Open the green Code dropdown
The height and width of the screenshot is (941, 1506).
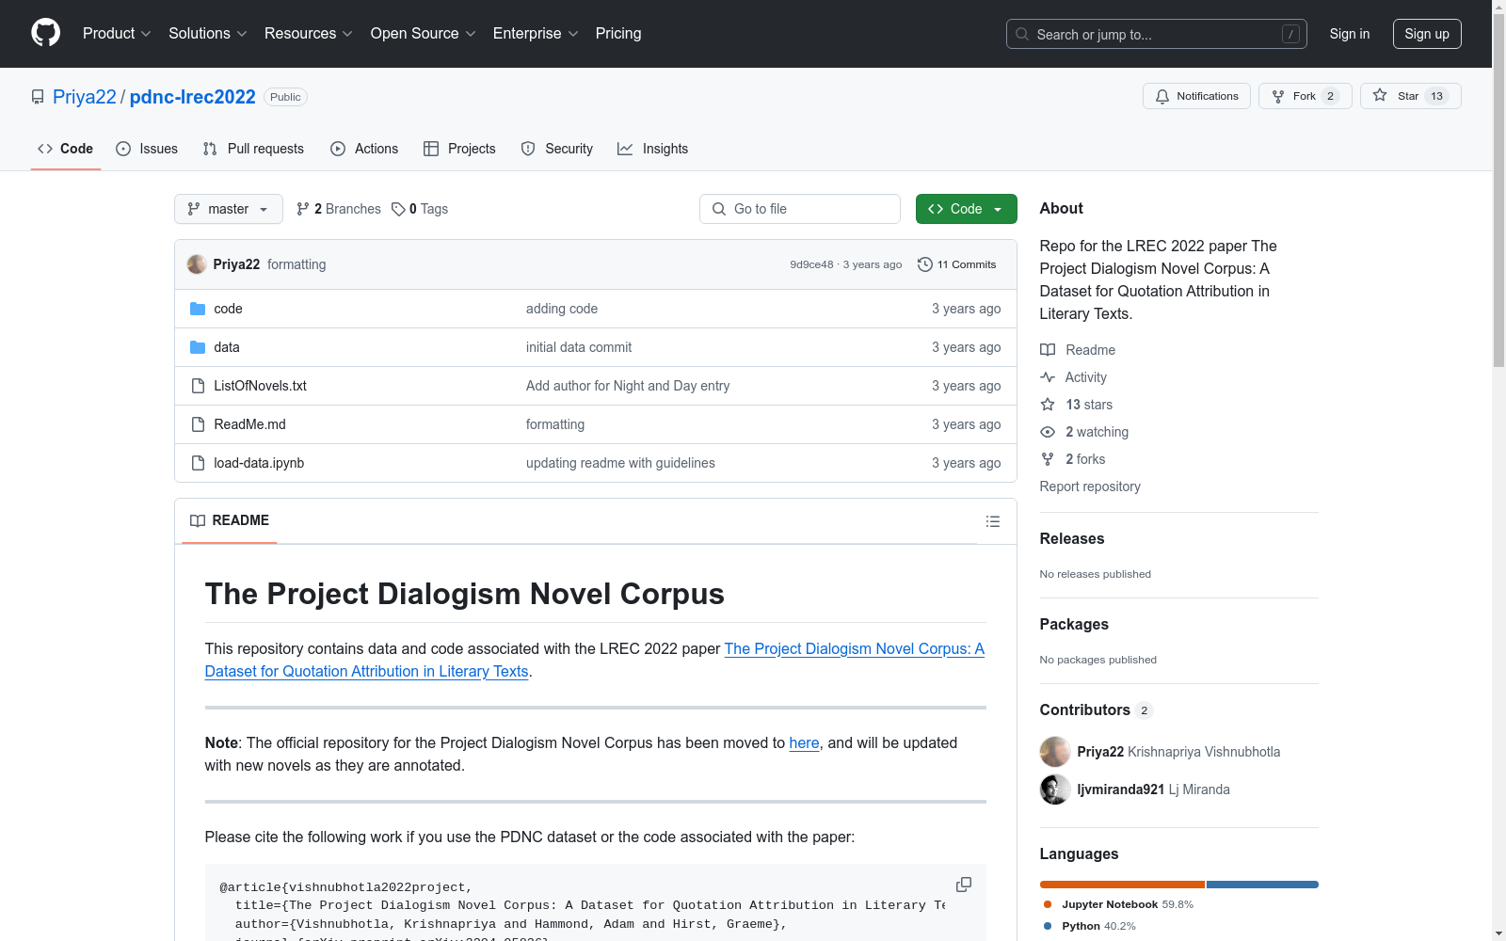click(967, 209)
